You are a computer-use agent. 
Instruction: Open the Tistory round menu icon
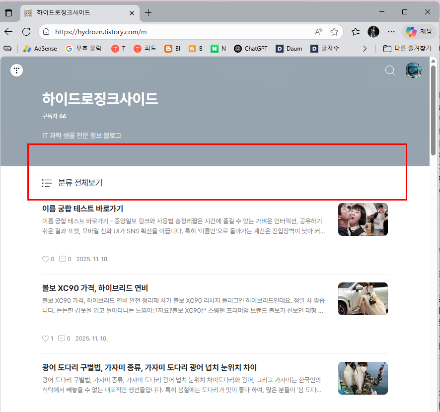[x=16, y=70]
